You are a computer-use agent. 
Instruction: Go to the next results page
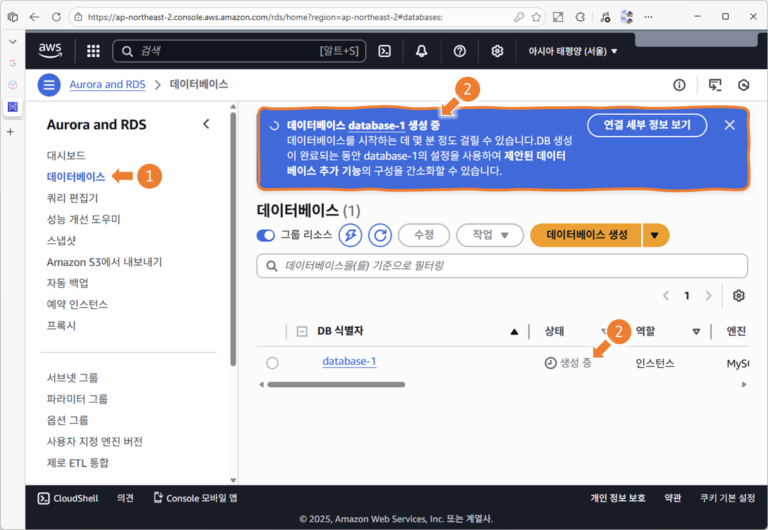point(708,295)
